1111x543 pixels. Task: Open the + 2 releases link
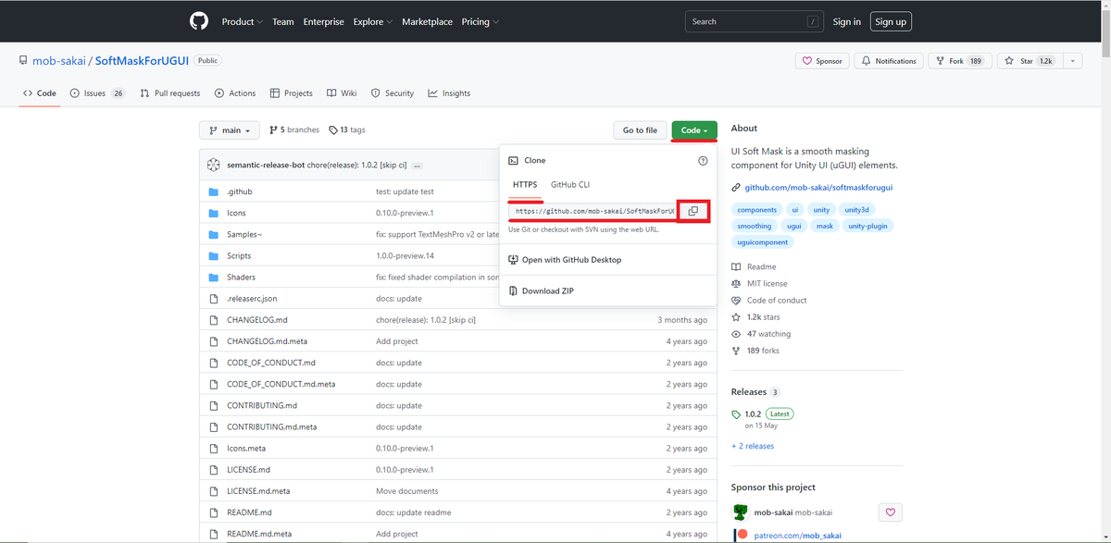pos(753,446)
